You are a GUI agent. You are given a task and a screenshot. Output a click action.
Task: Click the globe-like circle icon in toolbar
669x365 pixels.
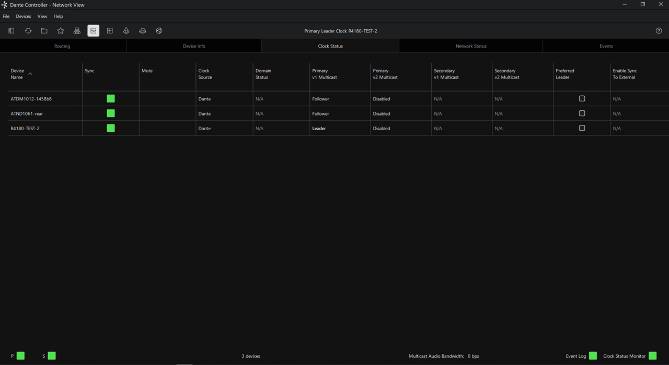[x=159, y=31]
